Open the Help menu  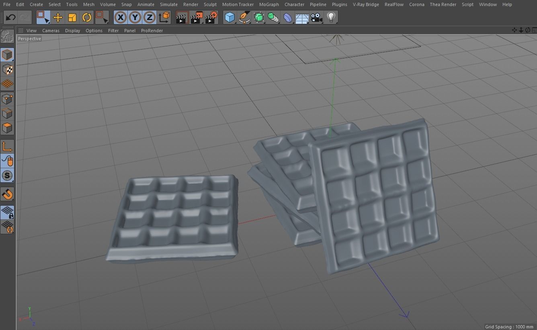[x=507, y=4]
